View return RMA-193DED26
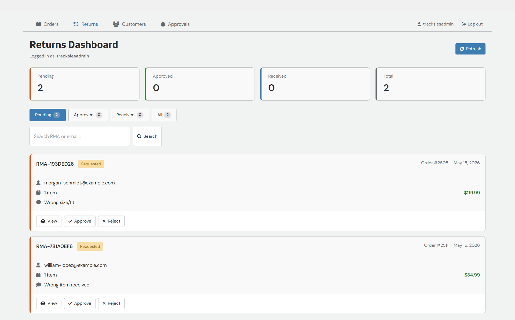This screenshot has height=320, width=515. pos(49,221)
